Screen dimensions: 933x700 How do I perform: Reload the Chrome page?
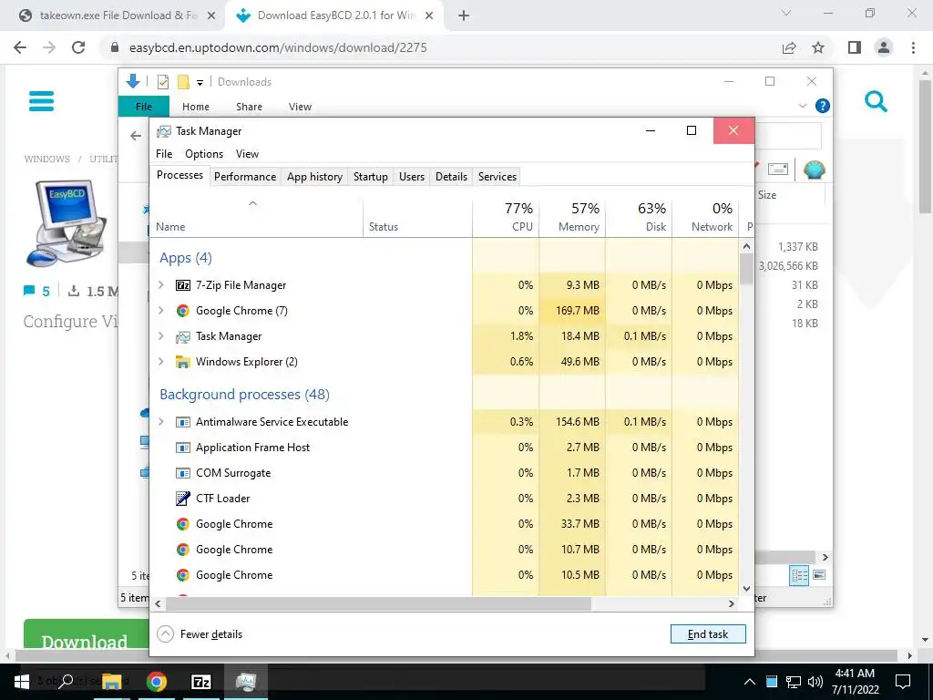click(x=78, y=47)
